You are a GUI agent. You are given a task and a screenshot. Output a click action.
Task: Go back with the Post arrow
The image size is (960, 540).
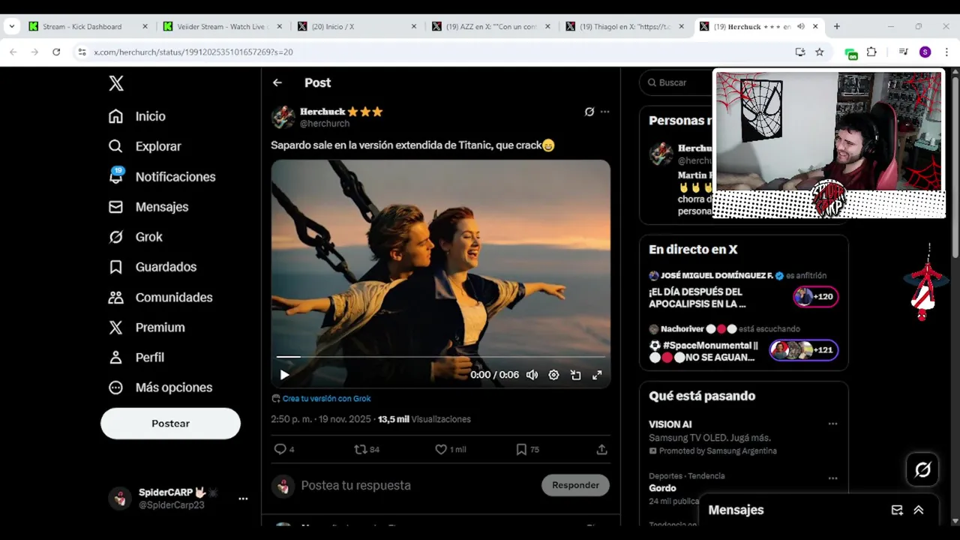[277, 82]
